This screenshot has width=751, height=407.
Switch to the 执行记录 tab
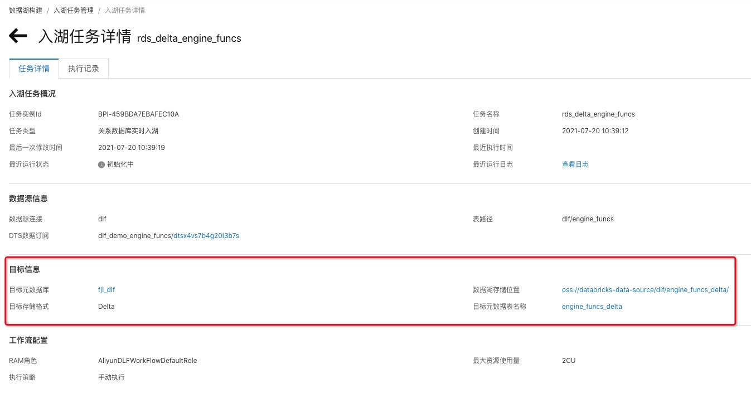coord(84,69)
